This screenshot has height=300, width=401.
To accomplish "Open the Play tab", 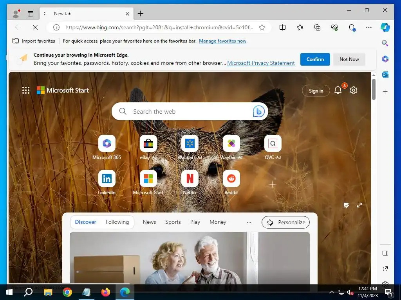I will [195, 222].
